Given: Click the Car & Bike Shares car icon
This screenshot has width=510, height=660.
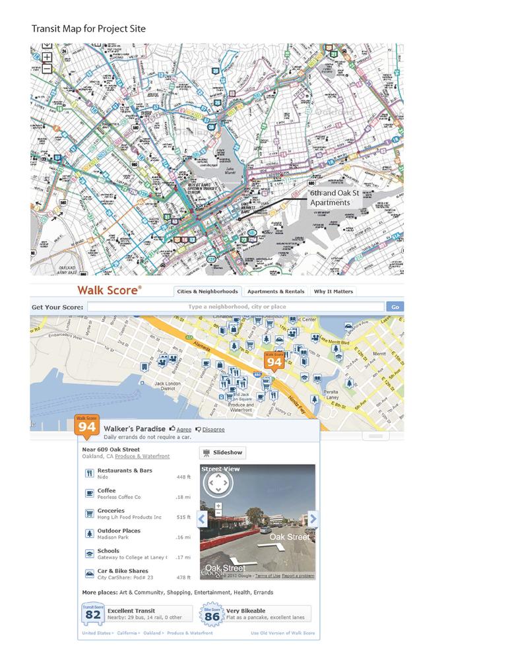Looking at the screenshot, I should pos(89,574).
